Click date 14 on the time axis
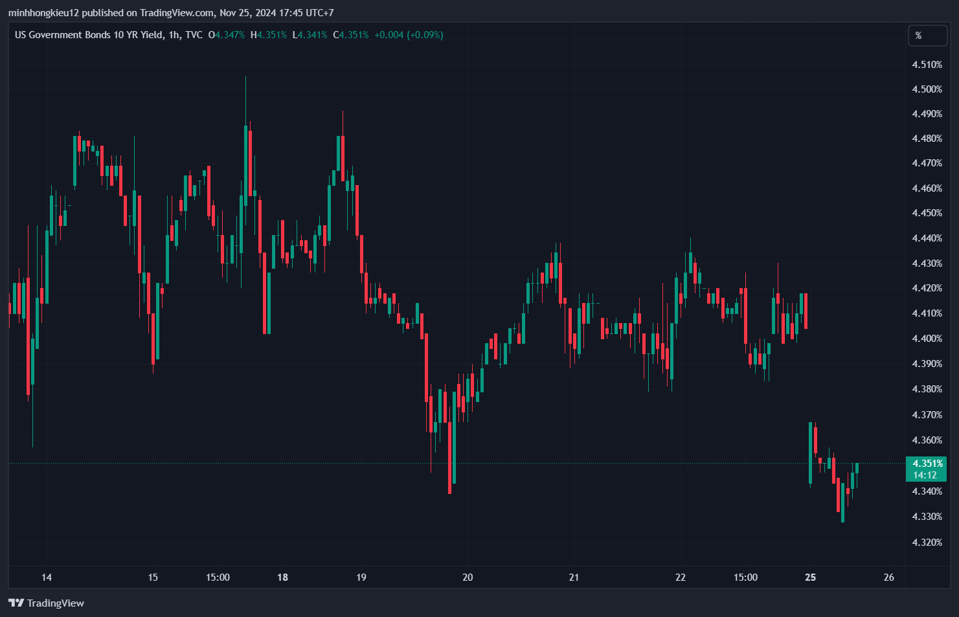959x617 pixels. coord(47,578)
